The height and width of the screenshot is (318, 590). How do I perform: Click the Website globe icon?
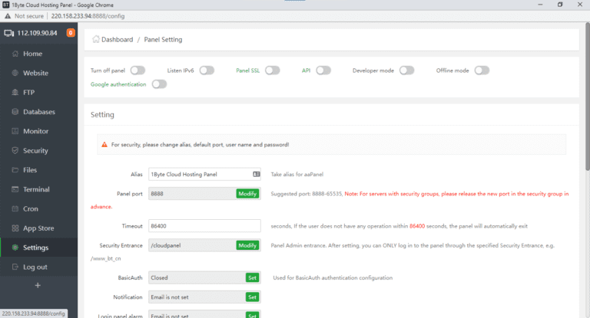pos(14,73)
